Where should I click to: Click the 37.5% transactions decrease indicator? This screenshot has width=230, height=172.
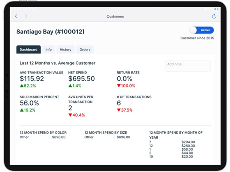(125, 110)
